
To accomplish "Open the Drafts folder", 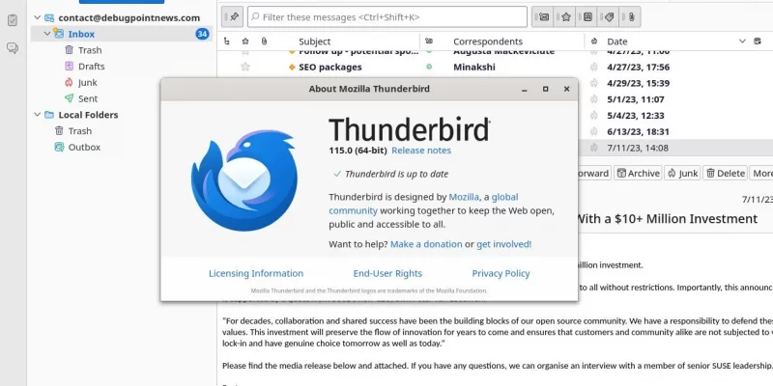I will pyautogui.click(x=91, y=67).
